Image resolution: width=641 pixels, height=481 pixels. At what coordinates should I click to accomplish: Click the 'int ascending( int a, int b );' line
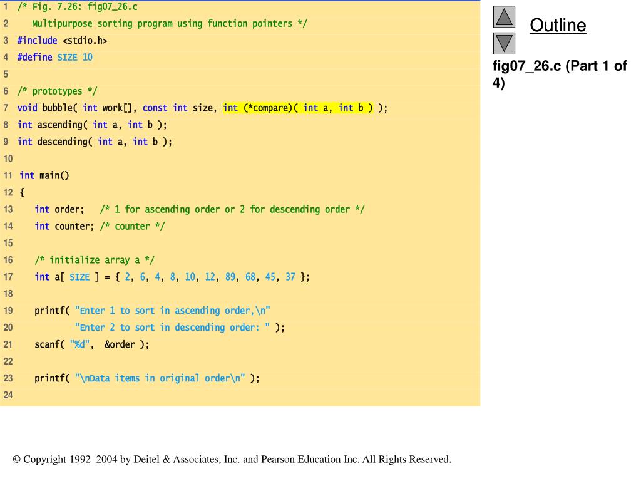pyautogui.click(x=92, y=125)
